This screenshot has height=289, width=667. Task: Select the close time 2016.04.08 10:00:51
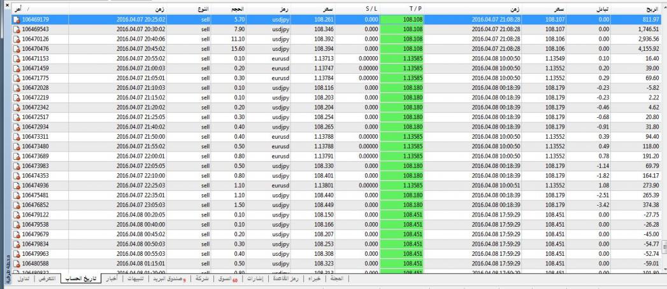[496, 186]
